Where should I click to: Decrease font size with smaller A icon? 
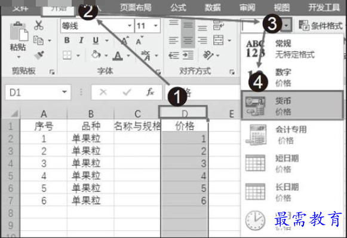tap(139, 40)
